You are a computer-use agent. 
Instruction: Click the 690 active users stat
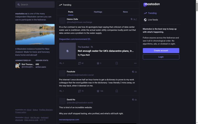click(41, 66)
